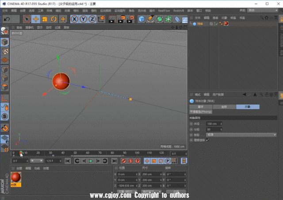
Task: Click the red texture tag on sphere
Action: pos(226,23)
